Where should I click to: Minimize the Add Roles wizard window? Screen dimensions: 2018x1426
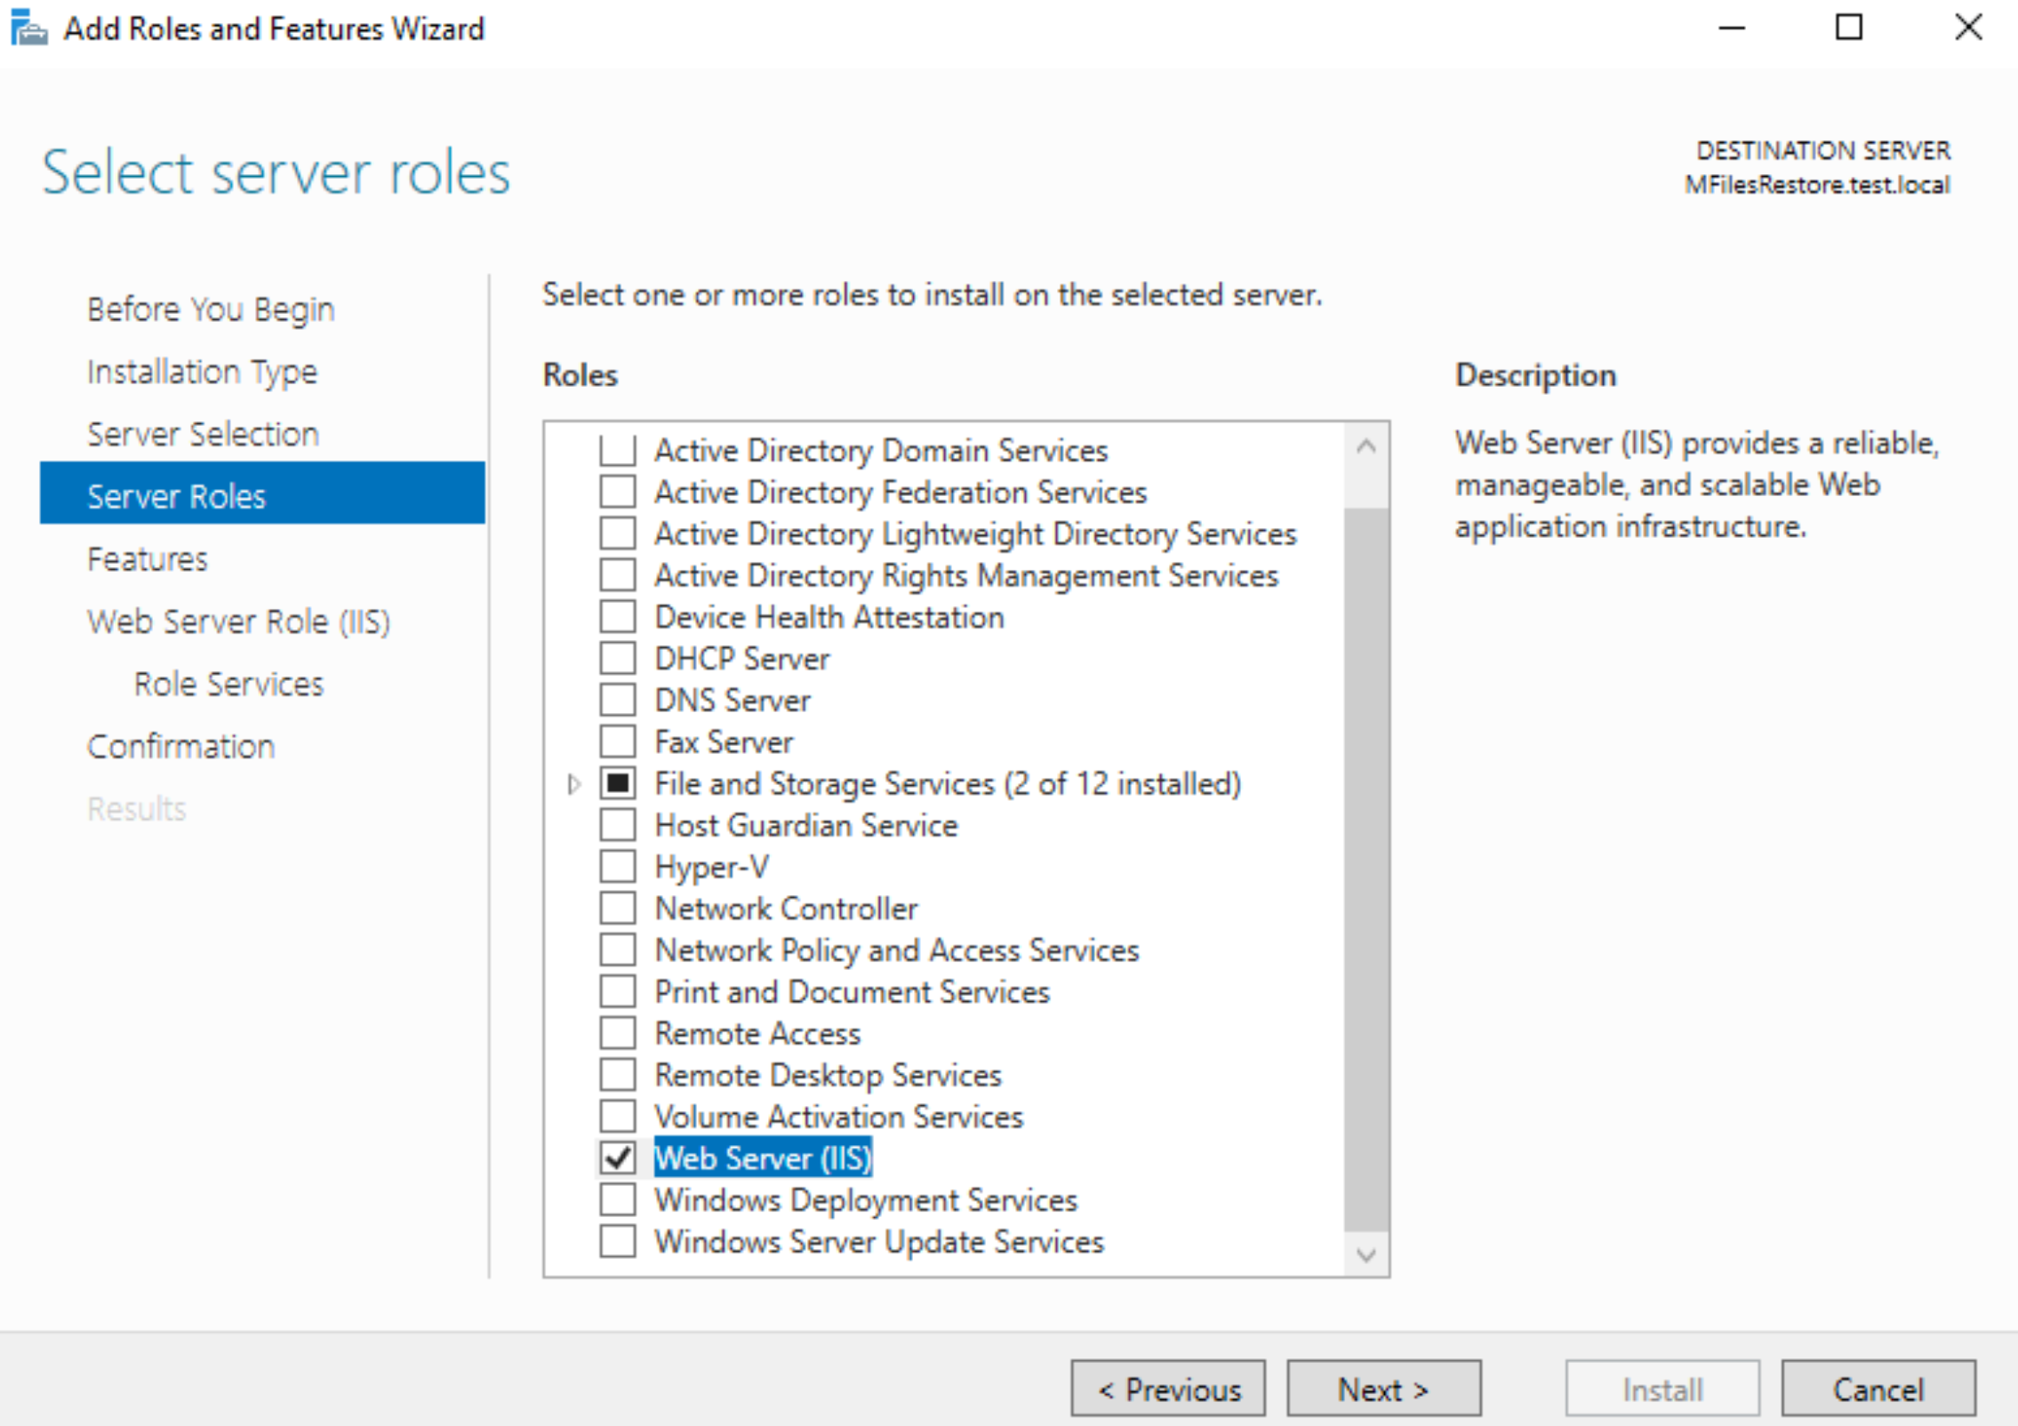pyautogui.click(x=1731, y=28)
